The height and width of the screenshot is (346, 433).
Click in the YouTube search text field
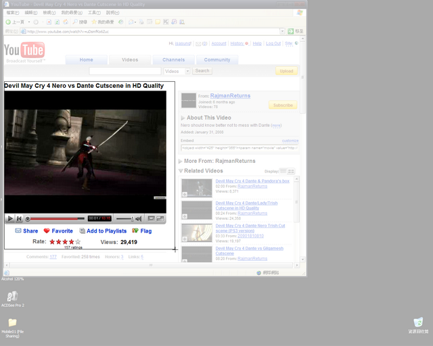124,71
